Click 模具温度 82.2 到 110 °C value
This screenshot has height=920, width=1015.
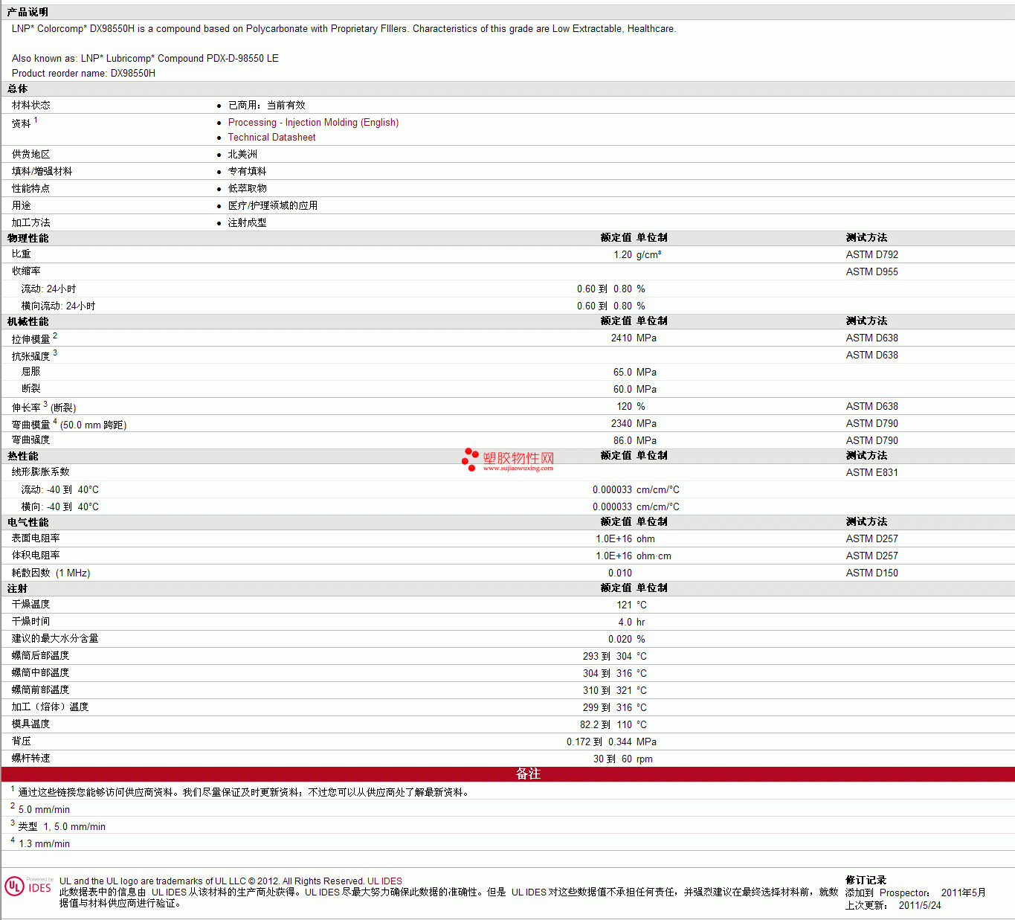coord(613,724)
